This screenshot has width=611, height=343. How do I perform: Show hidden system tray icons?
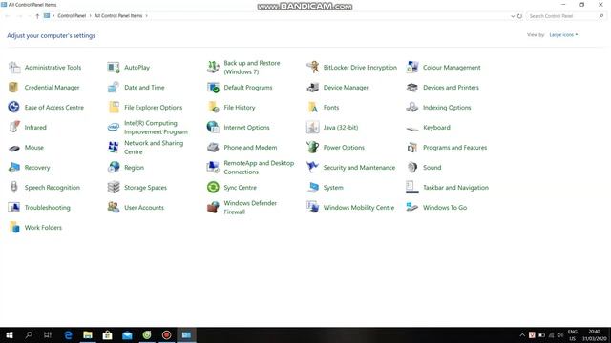coord(522,335)
